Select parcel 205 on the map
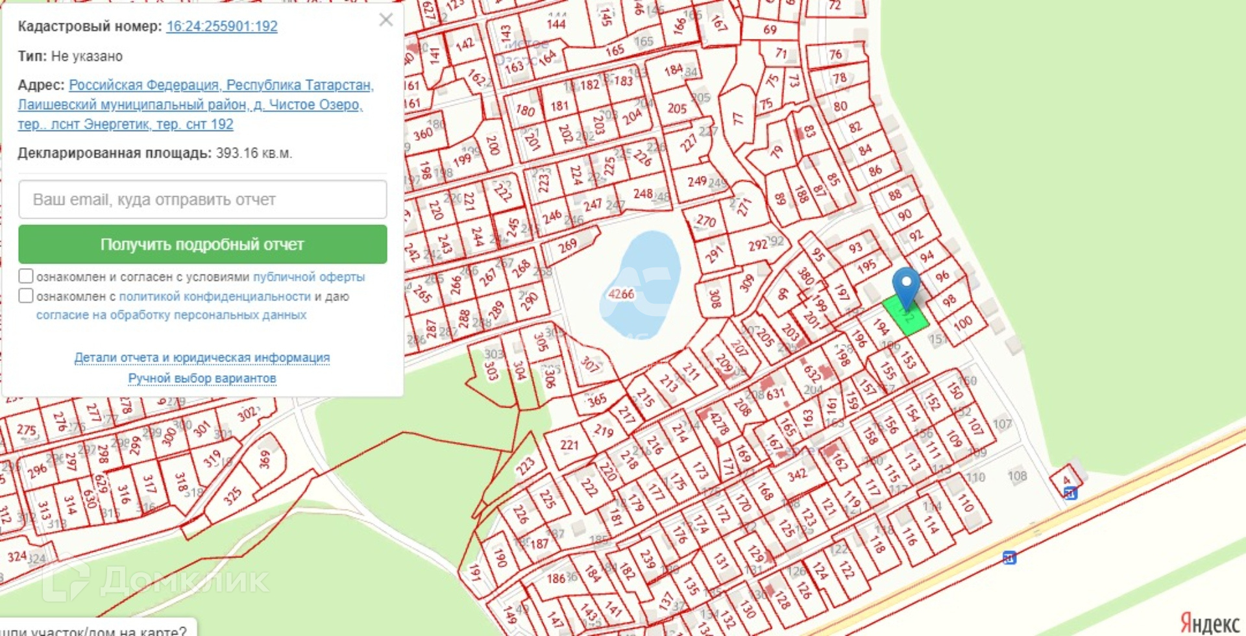Image resolution: width=1246 pixels, height=636 pixels. 677,108
